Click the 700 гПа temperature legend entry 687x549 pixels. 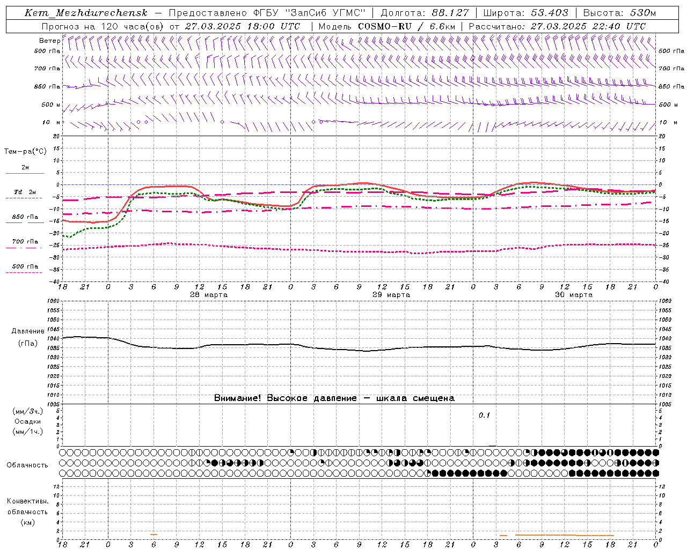pos(25,242)
